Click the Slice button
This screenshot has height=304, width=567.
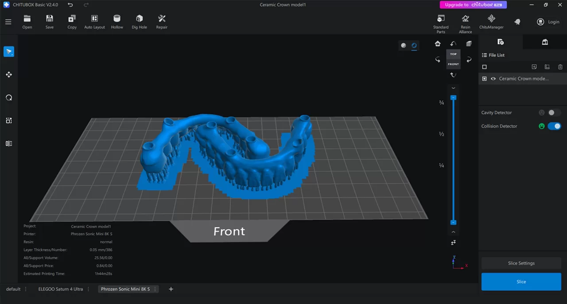[x=521, y=281]
